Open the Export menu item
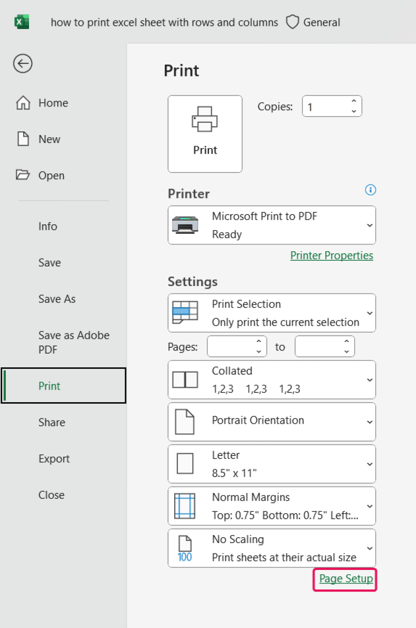Viewport: 416px width, 628px height. (53, 459)
